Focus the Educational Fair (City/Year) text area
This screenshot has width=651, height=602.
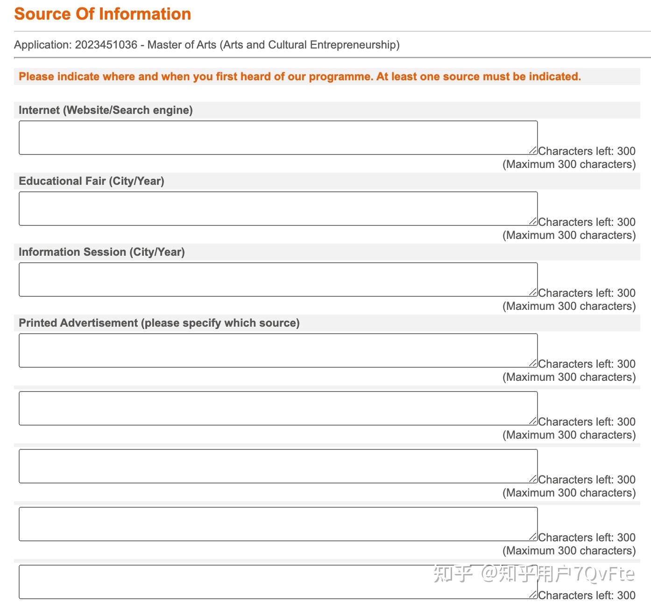pos(278,209)
